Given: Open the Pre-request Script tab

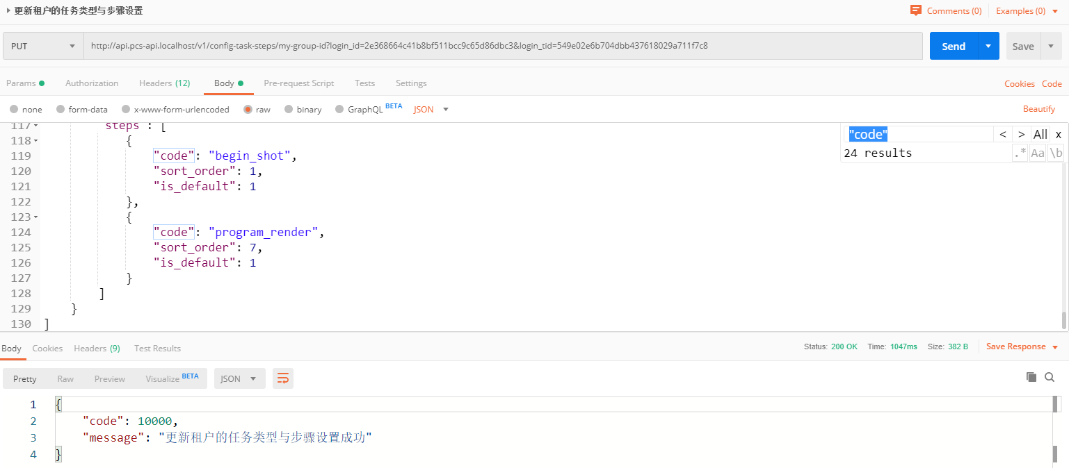Looking at the screenshot, I should tap(298, 83).
